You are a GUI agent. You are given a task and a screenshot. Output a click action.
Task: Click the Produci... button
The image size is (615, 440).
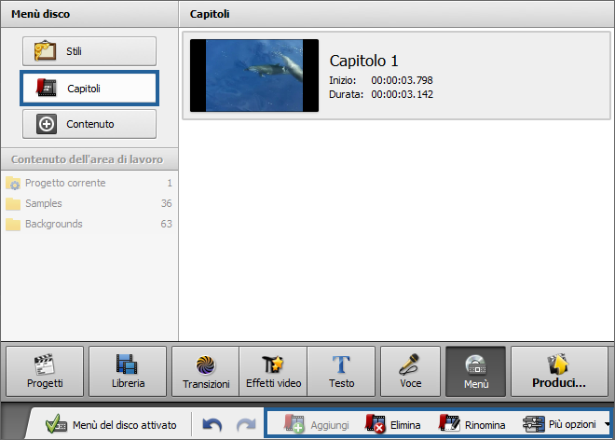click(559, 371)
